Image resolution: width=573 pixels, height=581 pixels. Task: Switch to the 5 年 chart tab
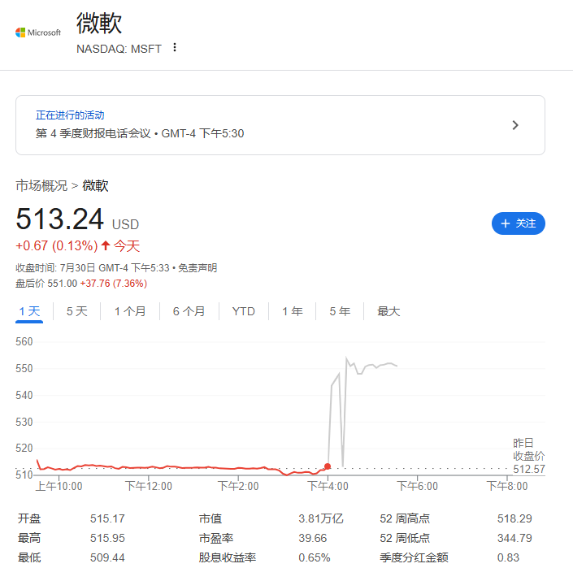click(340, 311)
